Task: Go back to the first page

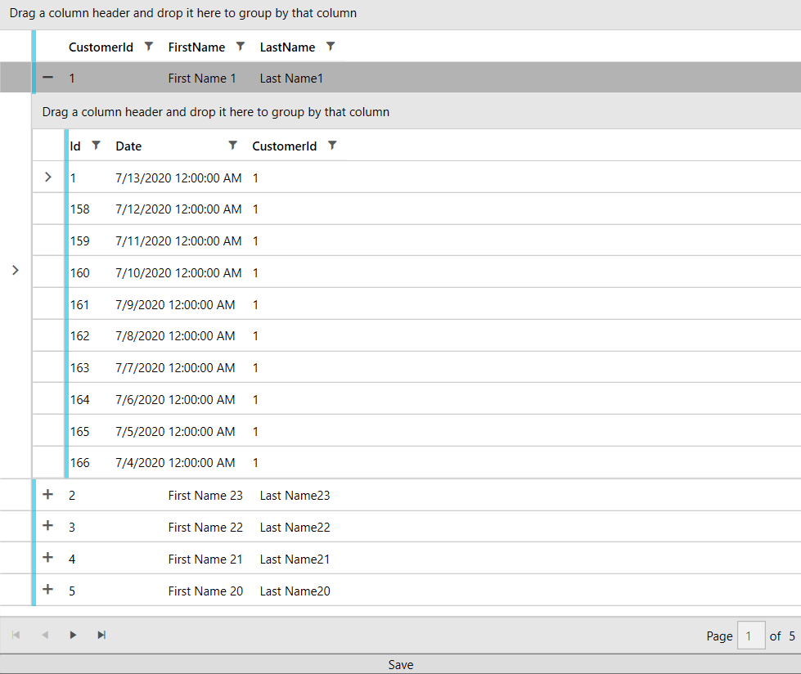Action: pyautogui.click(x=15, y=634)
